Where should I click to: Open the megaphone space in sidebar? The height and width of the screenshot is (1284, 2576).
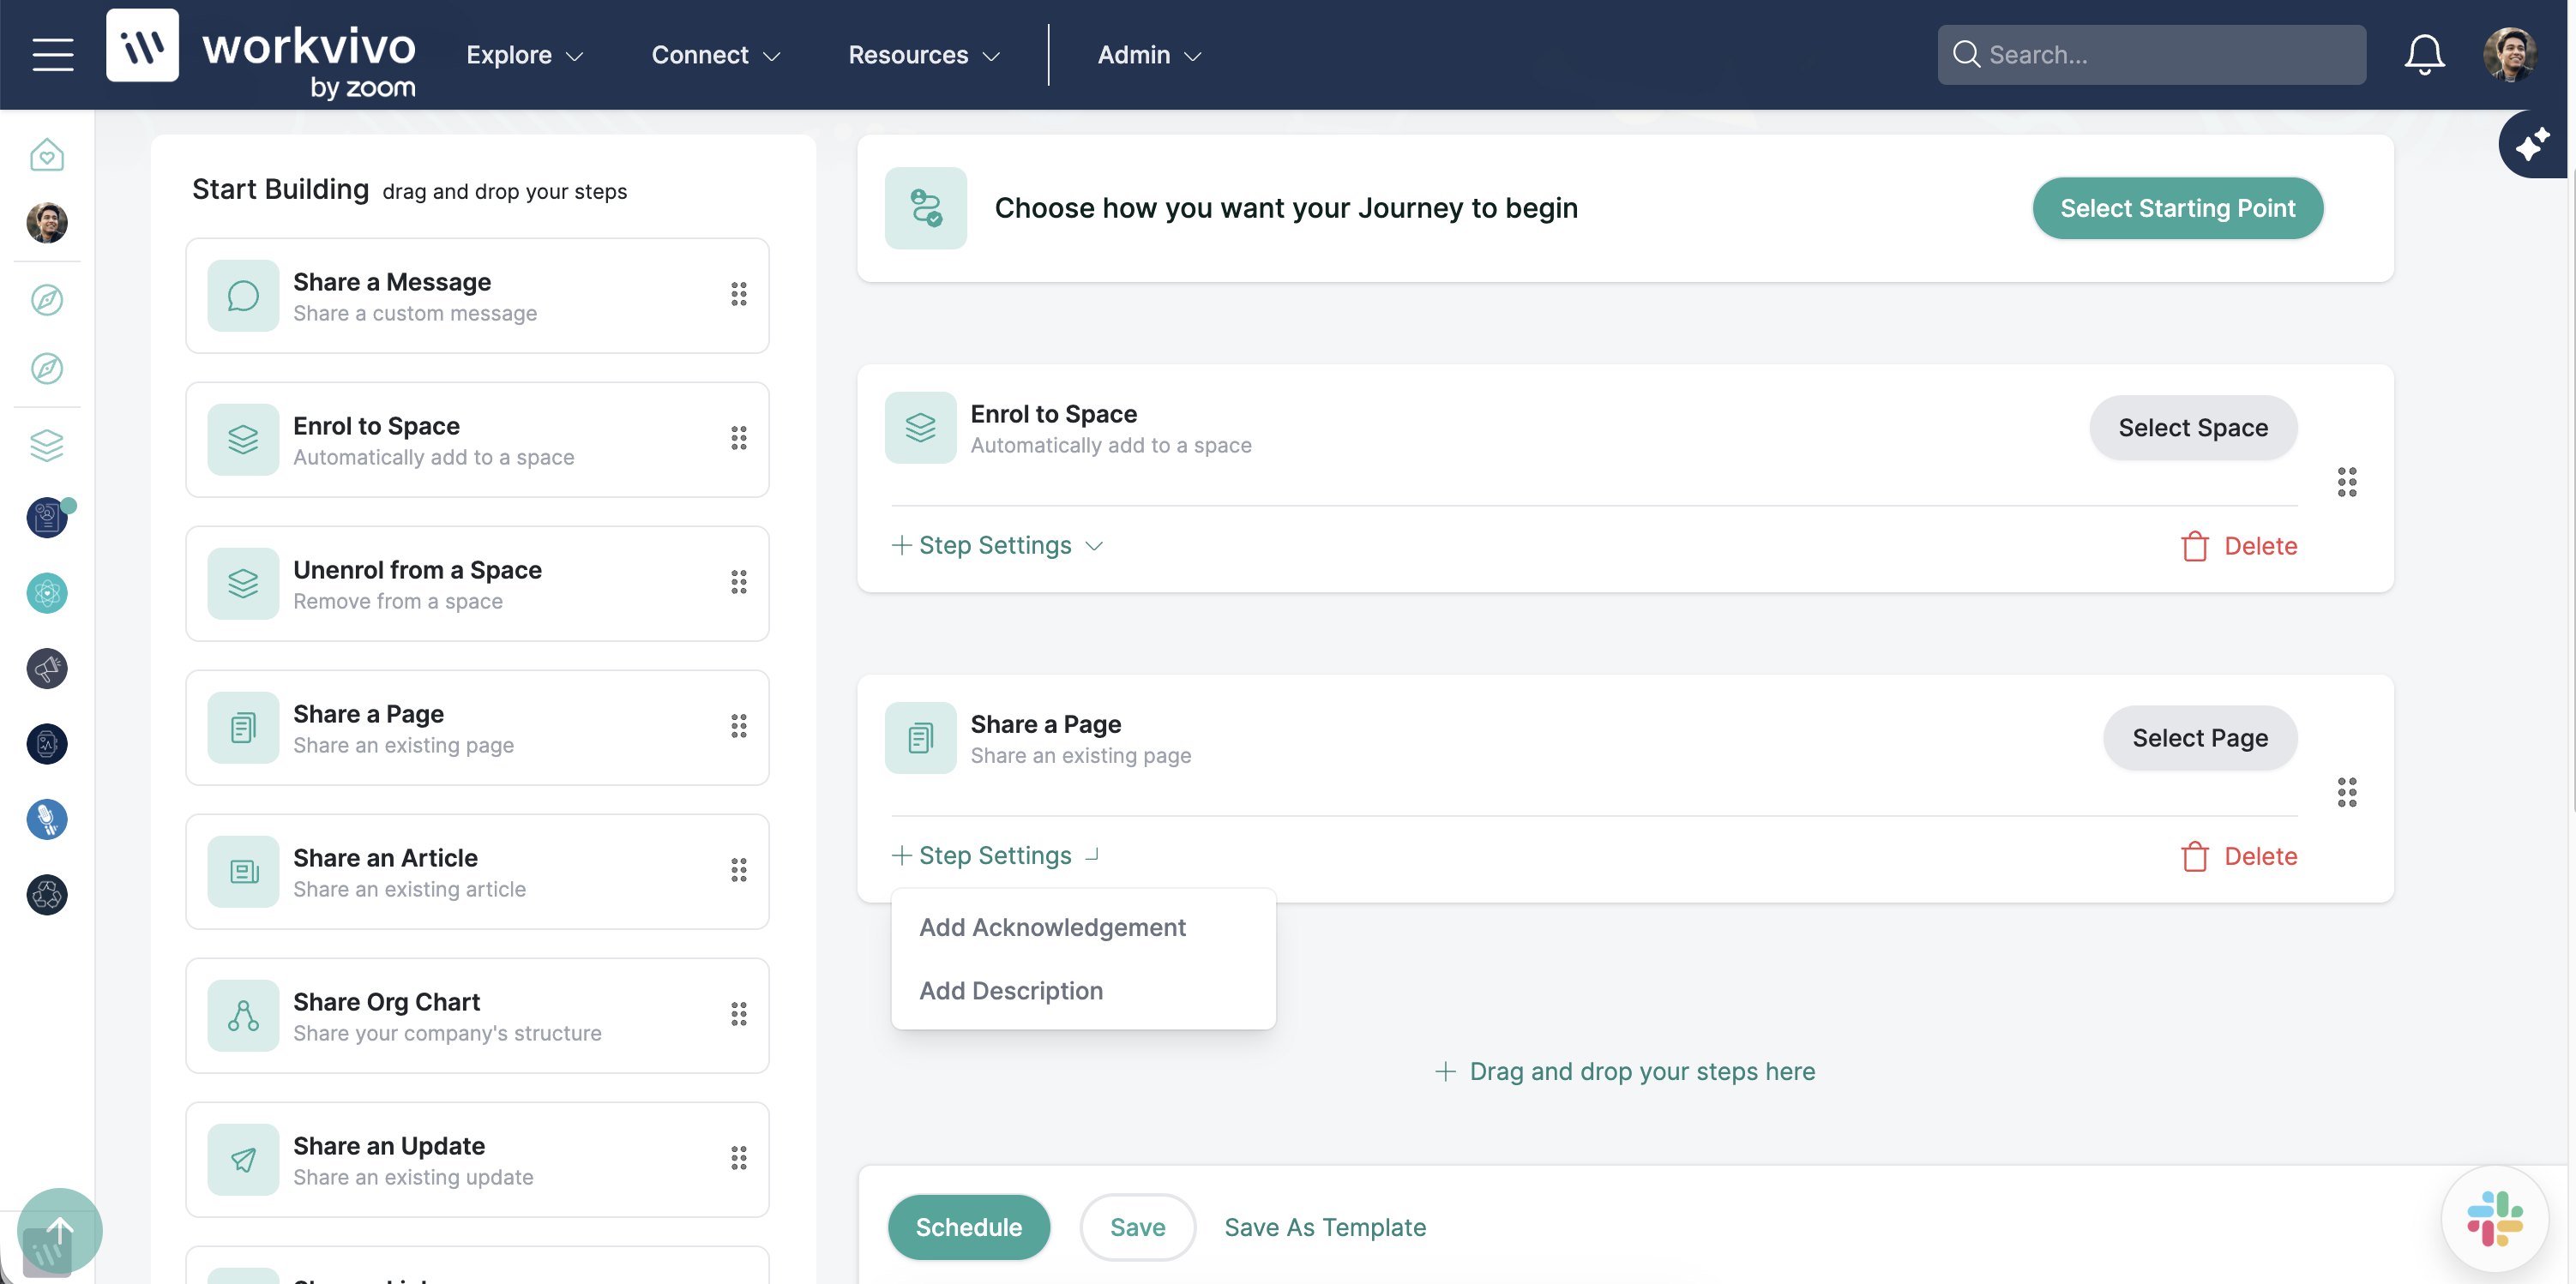coord(47,669)
